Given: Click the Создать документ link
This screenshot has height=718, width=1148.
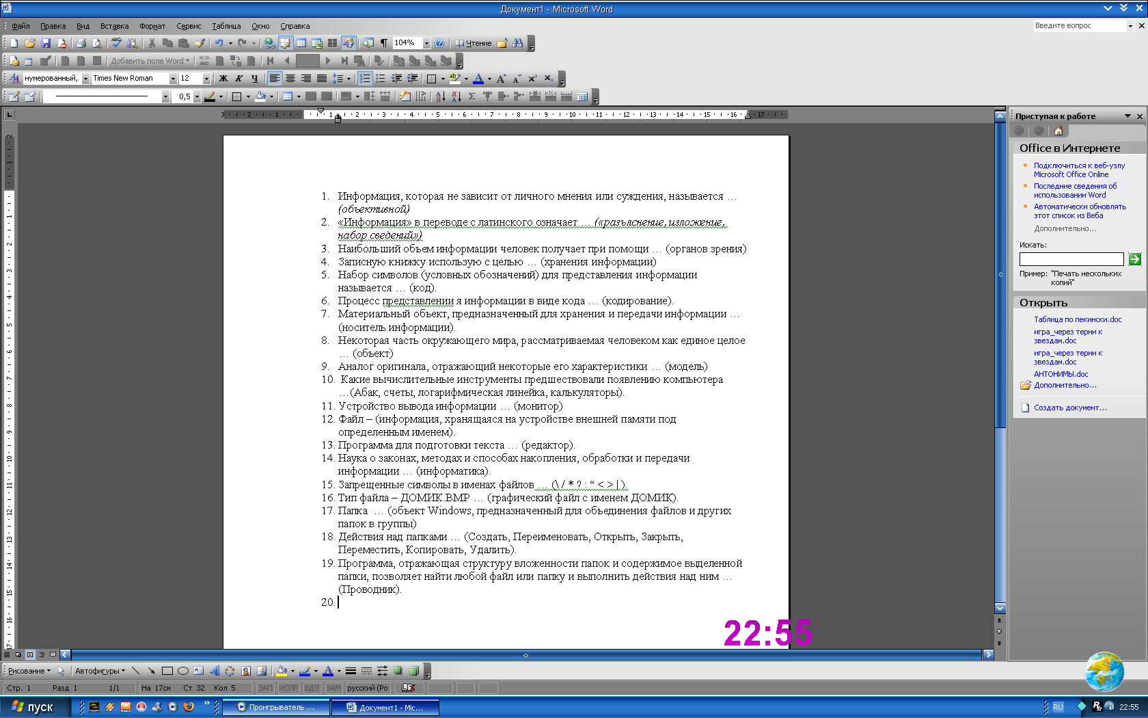Looking at the screenshot, I should (1069, 408).
